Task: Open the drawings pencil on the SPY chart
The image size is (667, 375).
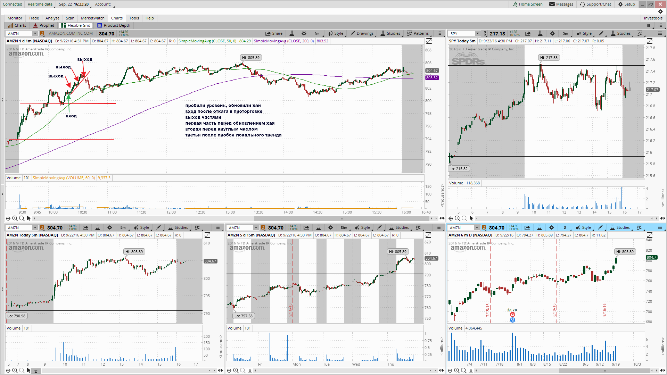Action: click(x=601, y=33)
